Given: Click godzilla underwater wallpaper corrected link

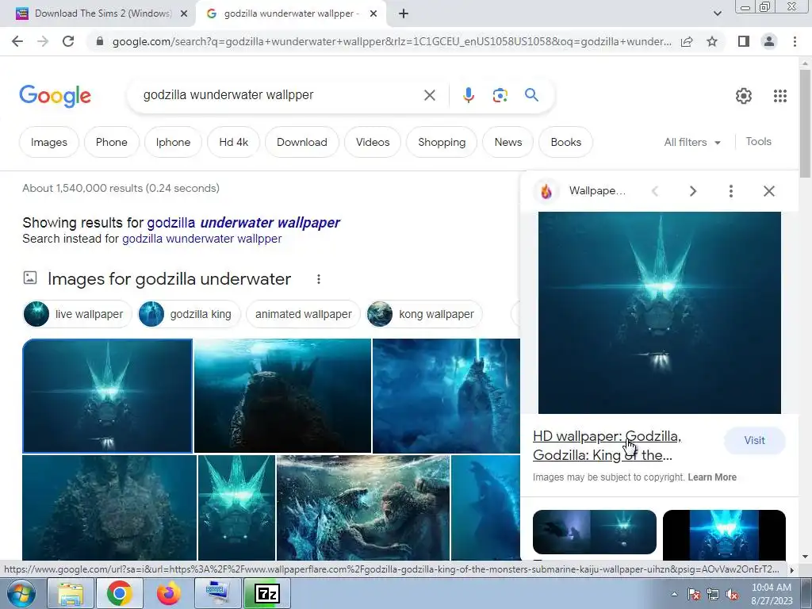Looking at the screenshot, I should pyautogui.click(x=243, y=223).
